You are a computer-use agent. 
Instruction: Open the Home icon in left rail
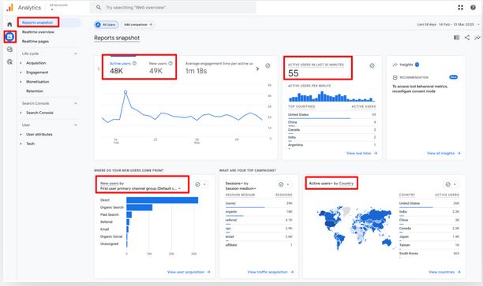coord(9,24)
